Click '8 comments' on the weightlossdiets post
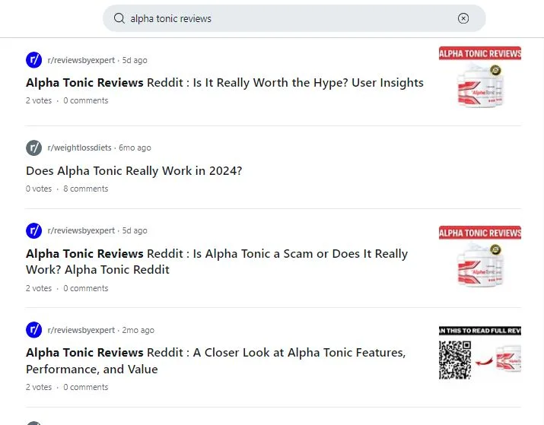This screenshot has height=425, width=544. pyautogui.click(x=86, y=189)
